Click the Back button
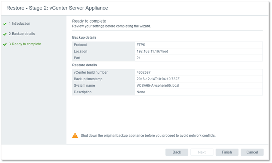The height and width of the screenshot is (163, 272). coord(177,152)
